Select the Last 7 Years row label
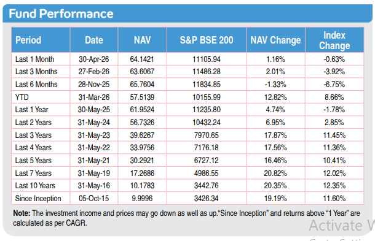Image resolution: width=375 pixels, height=241 pixels. pos(33,173)
